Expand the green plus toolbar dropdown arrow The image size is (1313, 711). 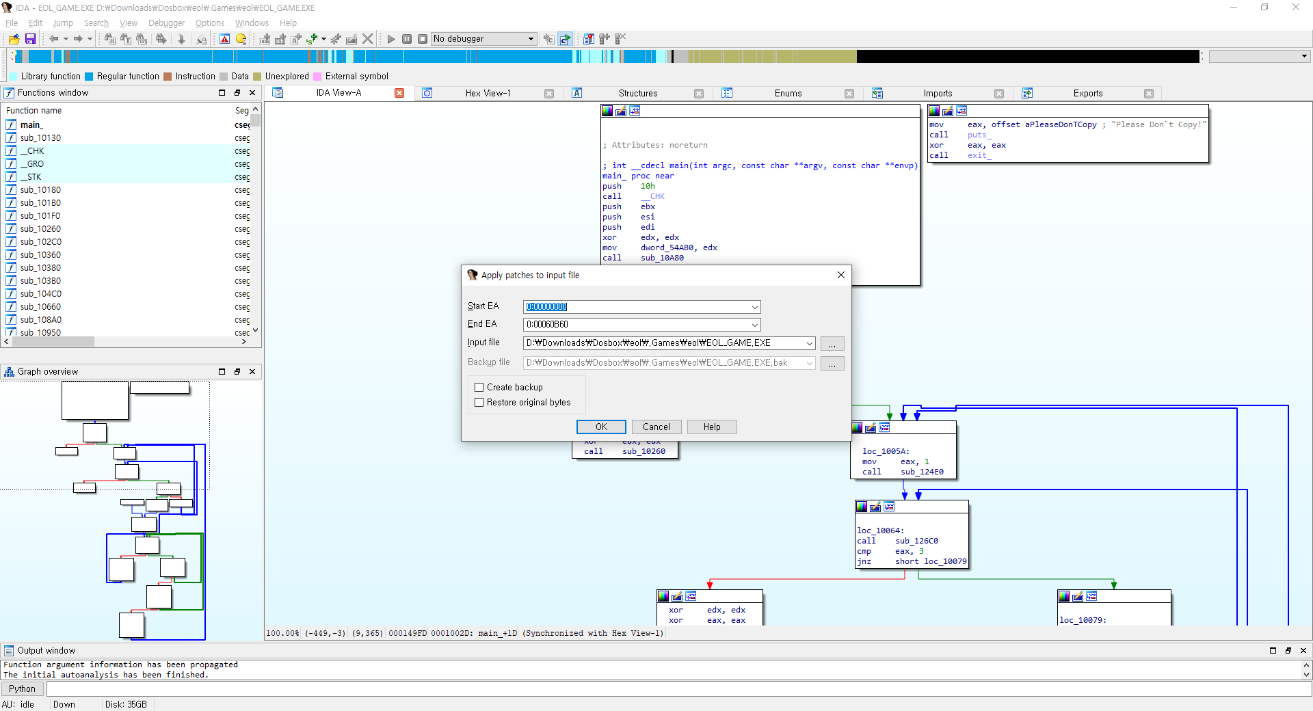323,39
